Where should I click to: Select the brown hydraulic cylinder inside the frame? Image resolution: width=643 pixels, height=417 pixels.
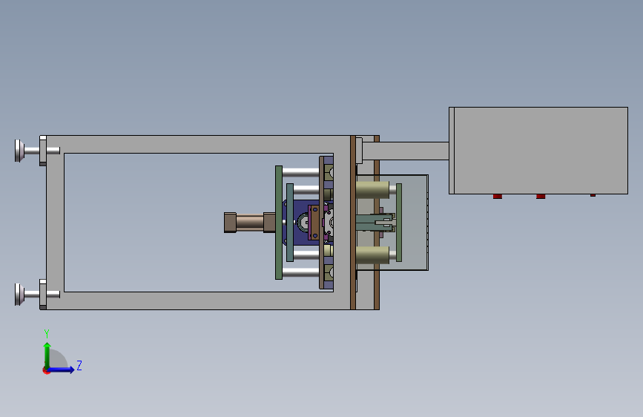[x=250, y=223]
